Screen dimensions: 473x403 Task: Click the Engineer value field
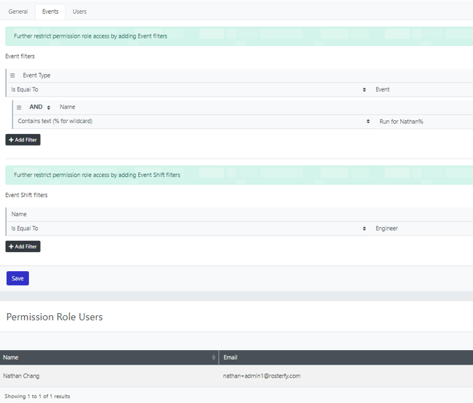point(421,229)
